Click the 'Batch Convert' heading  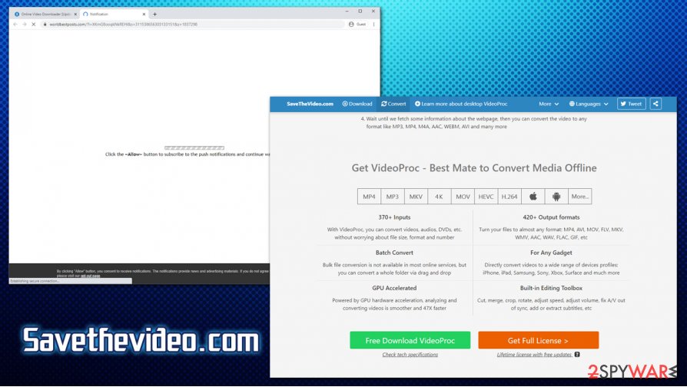394,253
